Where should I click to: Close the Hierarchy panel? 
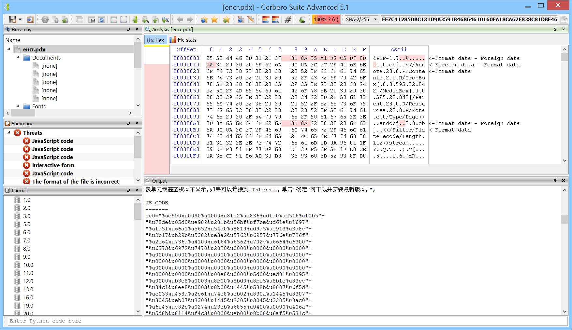tap(137, 29)
